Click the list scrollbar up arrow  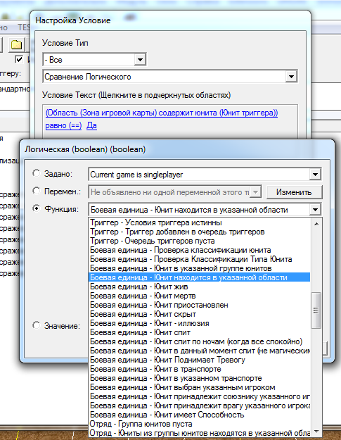316,224
